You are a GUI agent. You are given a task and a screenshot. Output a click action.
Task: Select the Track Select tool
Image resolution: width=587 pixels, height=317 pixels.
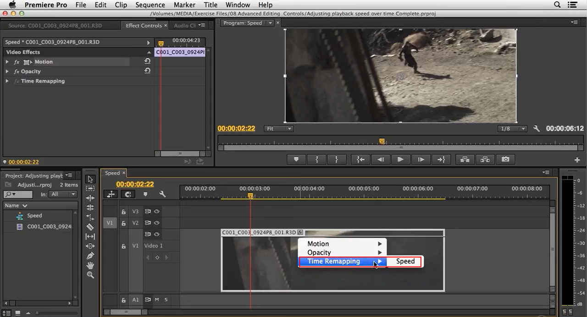90,188
